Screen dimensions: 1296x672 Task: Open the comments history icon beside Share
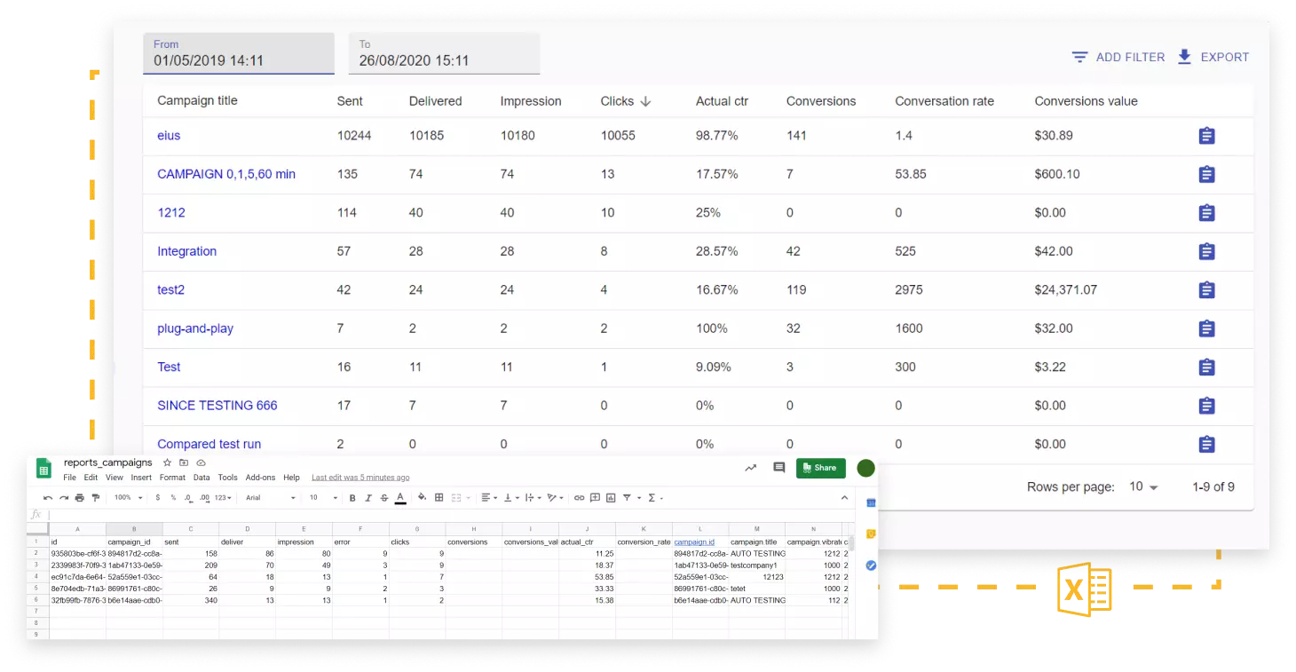pos(778,468)
